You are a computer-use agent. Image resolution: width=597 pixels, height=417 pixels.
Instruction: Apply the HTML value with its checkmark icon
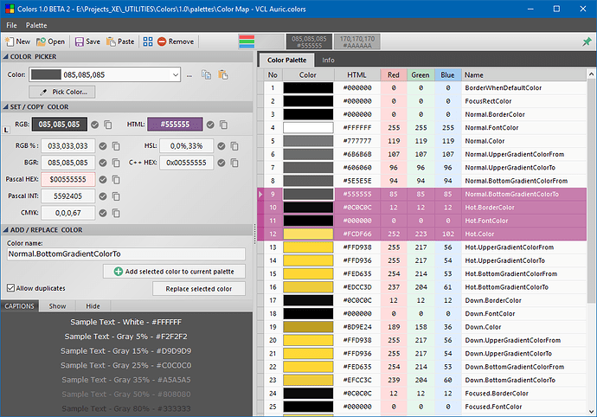coord(211,125)
